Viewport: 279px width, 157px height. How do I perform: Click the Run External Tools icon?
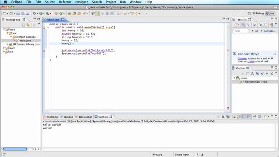pyautogui.click(x=48, y=14)
